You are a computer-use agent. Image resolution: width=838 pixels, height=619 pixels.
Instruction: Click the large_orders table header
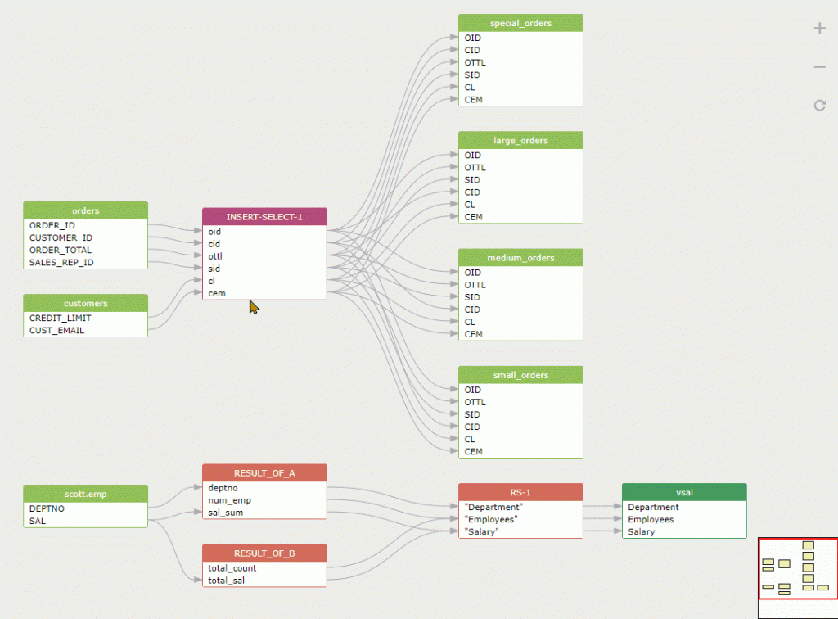tap(520, 140)
